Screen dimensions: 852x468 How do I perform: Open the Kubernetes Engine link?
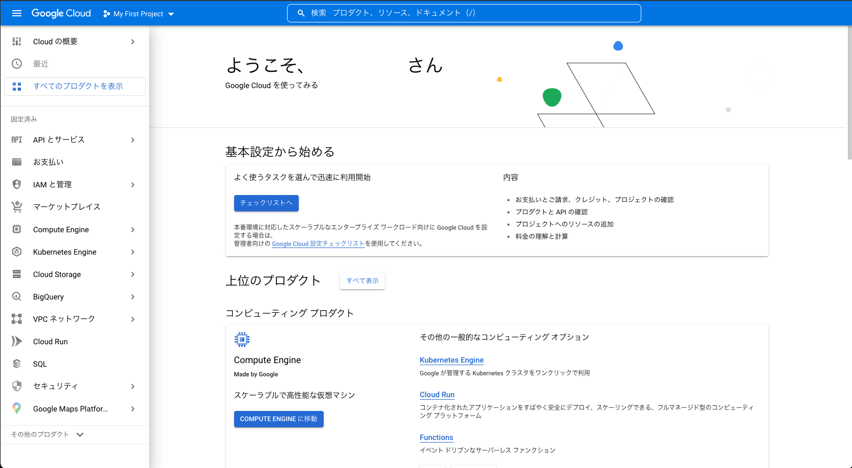[451, 360]
